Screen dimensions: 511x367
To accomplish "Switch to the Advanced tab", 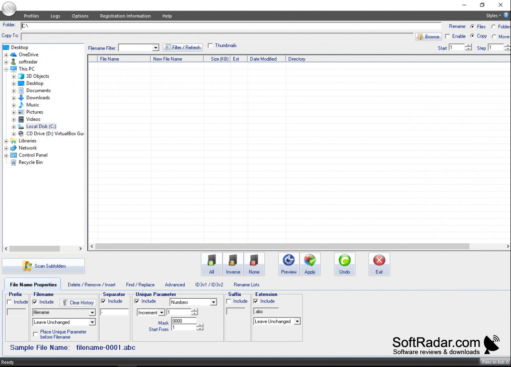I will 175,284.
